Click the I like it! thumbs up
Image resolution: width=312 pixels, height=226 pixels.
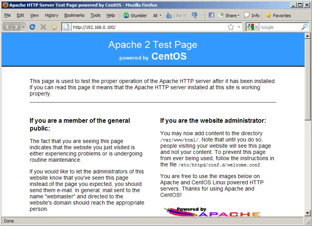[x=177, y=16]
